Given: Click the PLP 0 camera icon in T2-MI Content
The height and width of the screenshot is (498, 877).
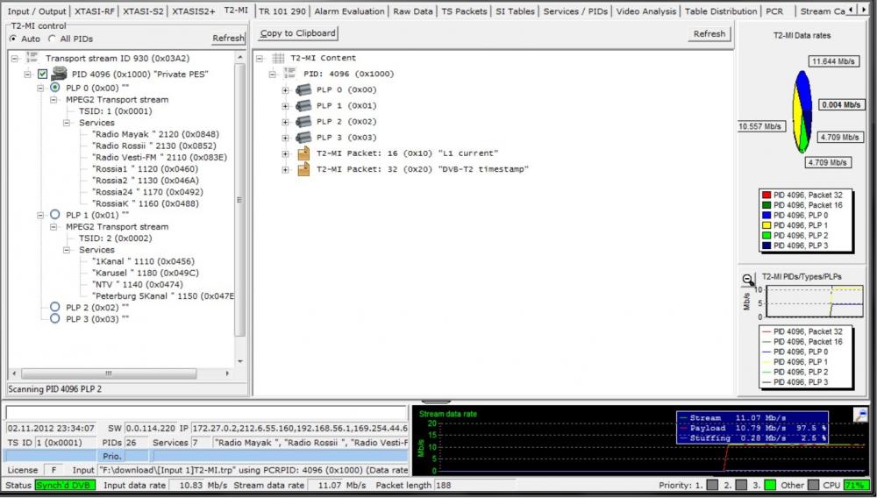Looking at the screenshot, I should (x=303, y=90).
